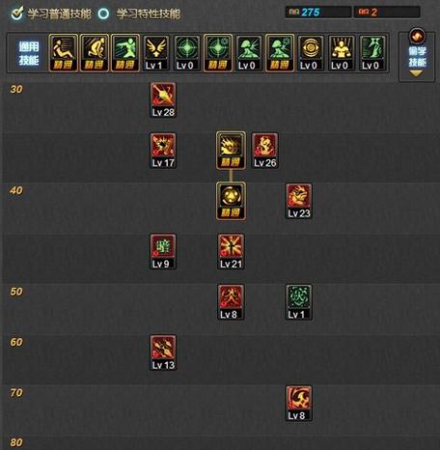Click the TP 2 points display

tap(387, 13)
